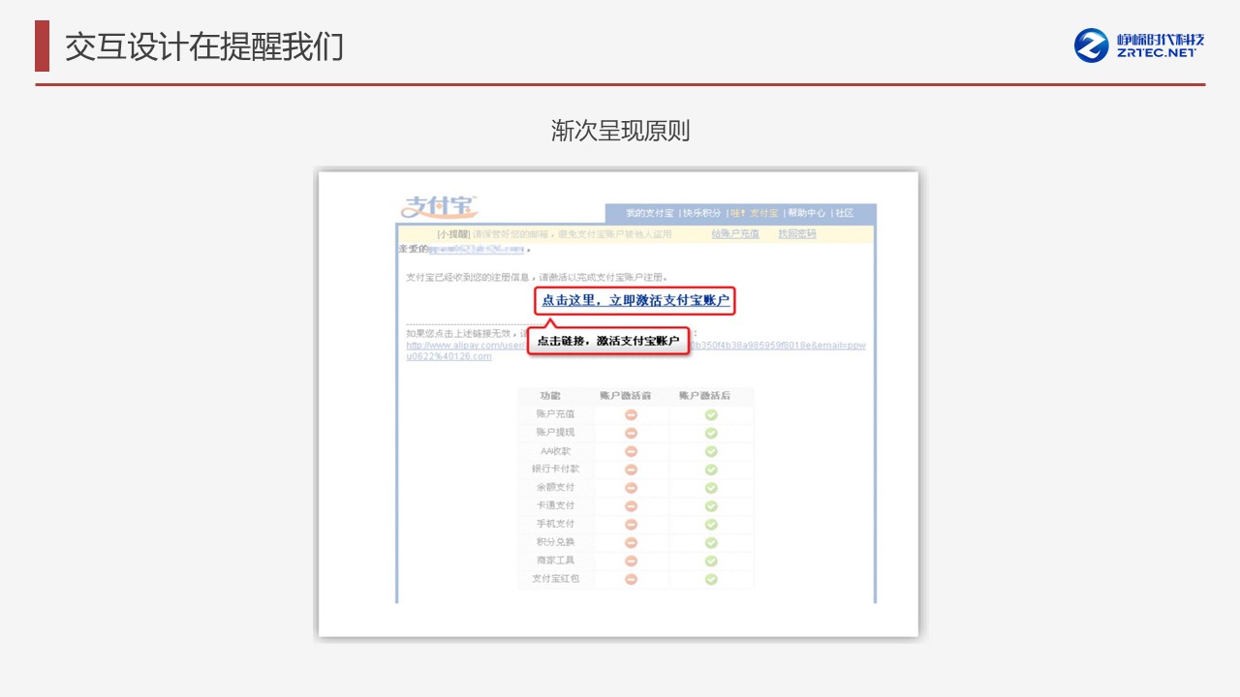Open the 哇！支付宝 nav tab
Viewport: 1240px width, 697px height.
[755, 213]
